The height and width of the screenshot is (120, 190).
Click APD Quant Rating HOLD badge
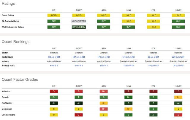[104, 15]
